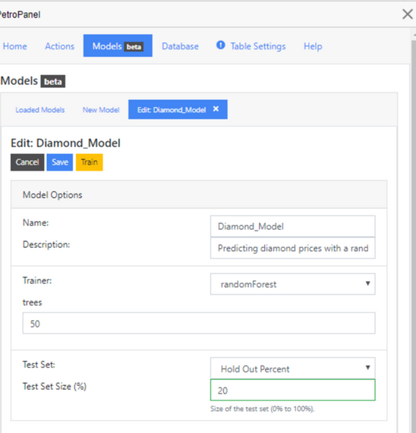Focus the Name input field
The height and width of the screenshot is (433, 416).
click(x=293, y=226)
